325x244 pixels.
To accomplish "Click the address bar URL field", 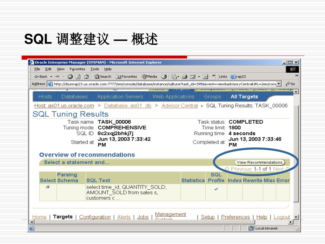I will point(162,84).
